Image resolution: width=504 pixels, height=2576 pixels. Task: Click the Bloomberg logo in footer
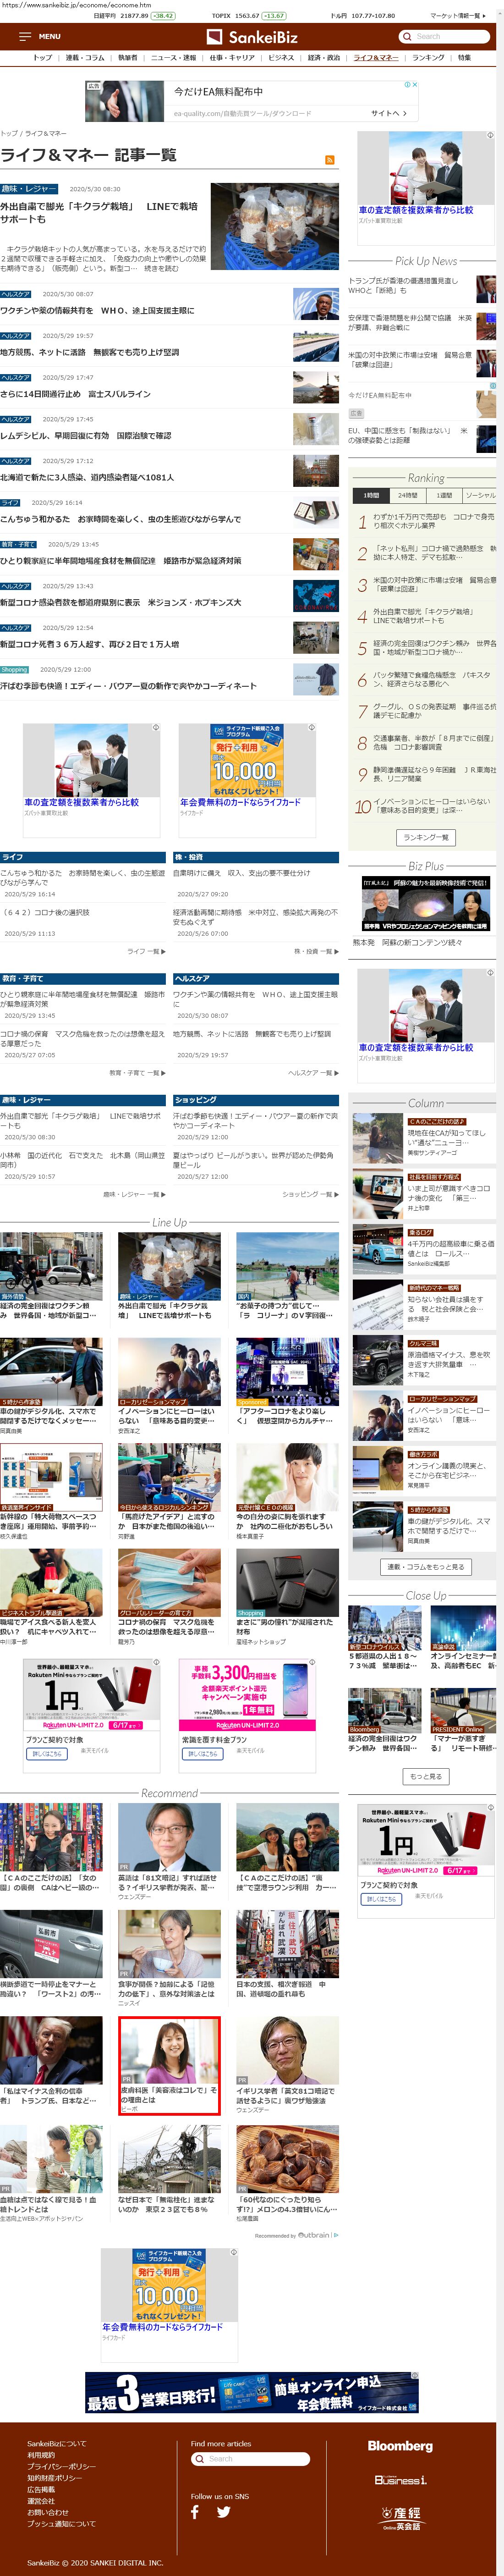click(x=400, y=2445)
